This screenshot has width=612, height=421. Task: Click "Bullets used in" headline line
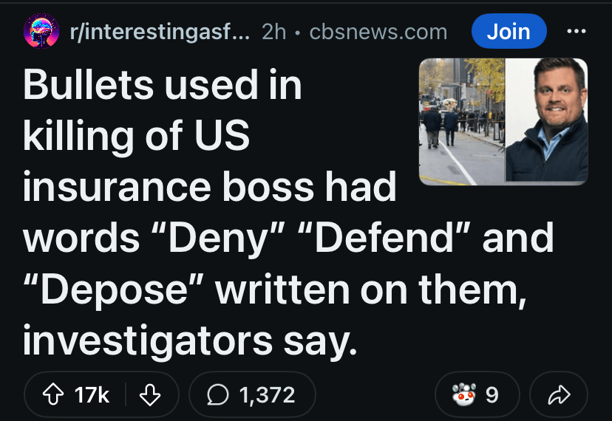(x=163, y=86)
